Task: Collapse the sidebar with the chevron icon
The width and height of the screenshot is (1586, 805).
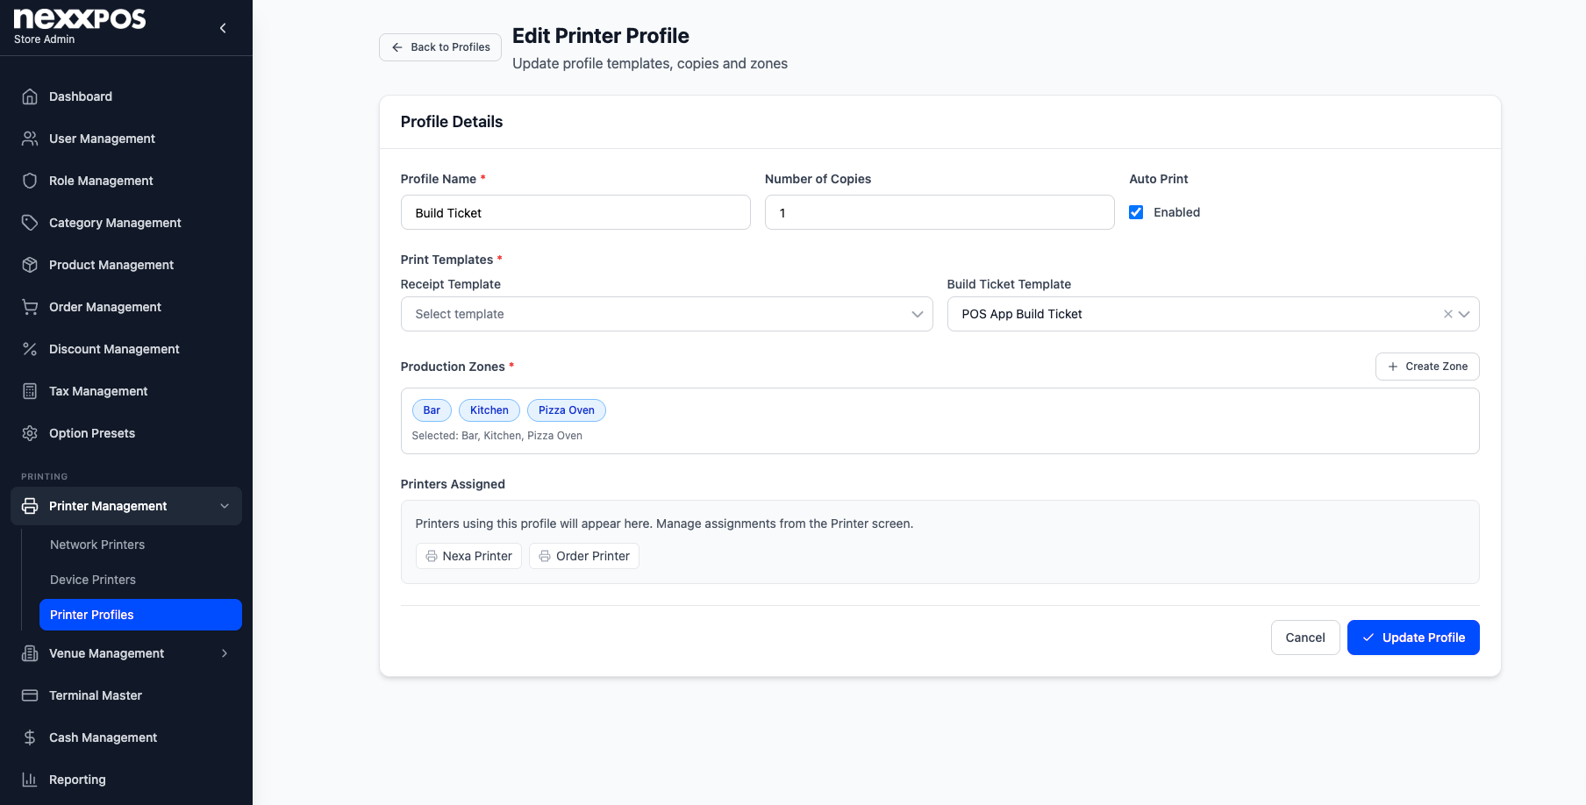Action: point(223,28)
